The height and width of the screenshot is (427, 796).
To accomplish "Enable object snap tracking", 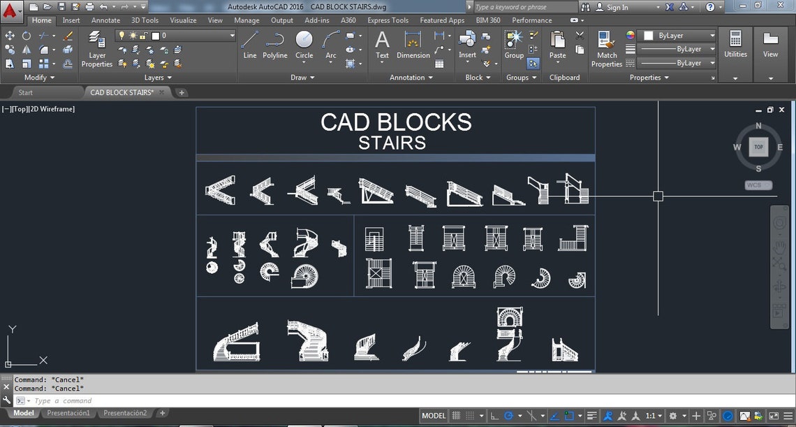I will 555,415.
